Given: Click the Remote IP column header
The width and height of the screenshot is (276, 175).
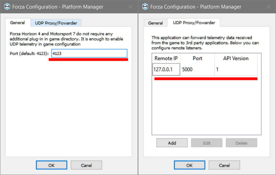Looking at the screenshot, I should pos(166,58).
